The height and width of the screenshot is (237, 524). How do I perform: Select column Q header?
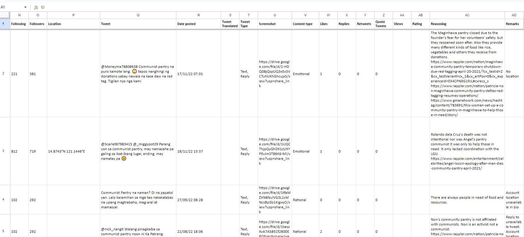tap(138, 15)
